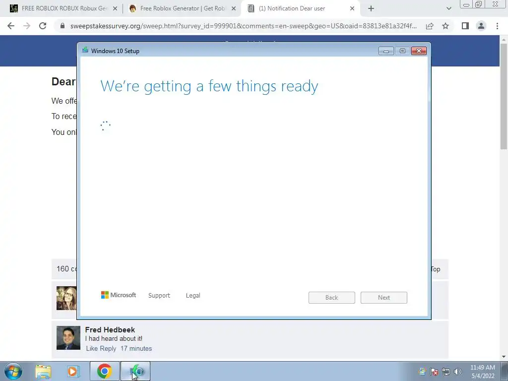Share this page from address bar

(x=430, y=26)
